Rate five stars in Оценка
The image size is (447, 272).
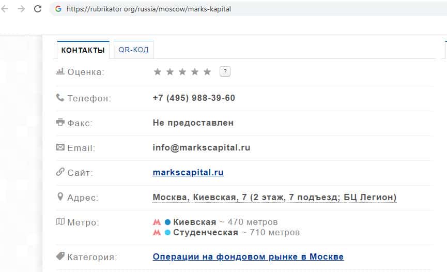pyautogui.click(x=207, y=72)
